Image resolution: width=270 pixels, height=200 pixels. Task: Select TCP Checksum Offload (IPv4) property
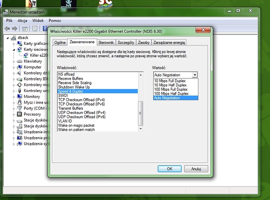point(98,100)
